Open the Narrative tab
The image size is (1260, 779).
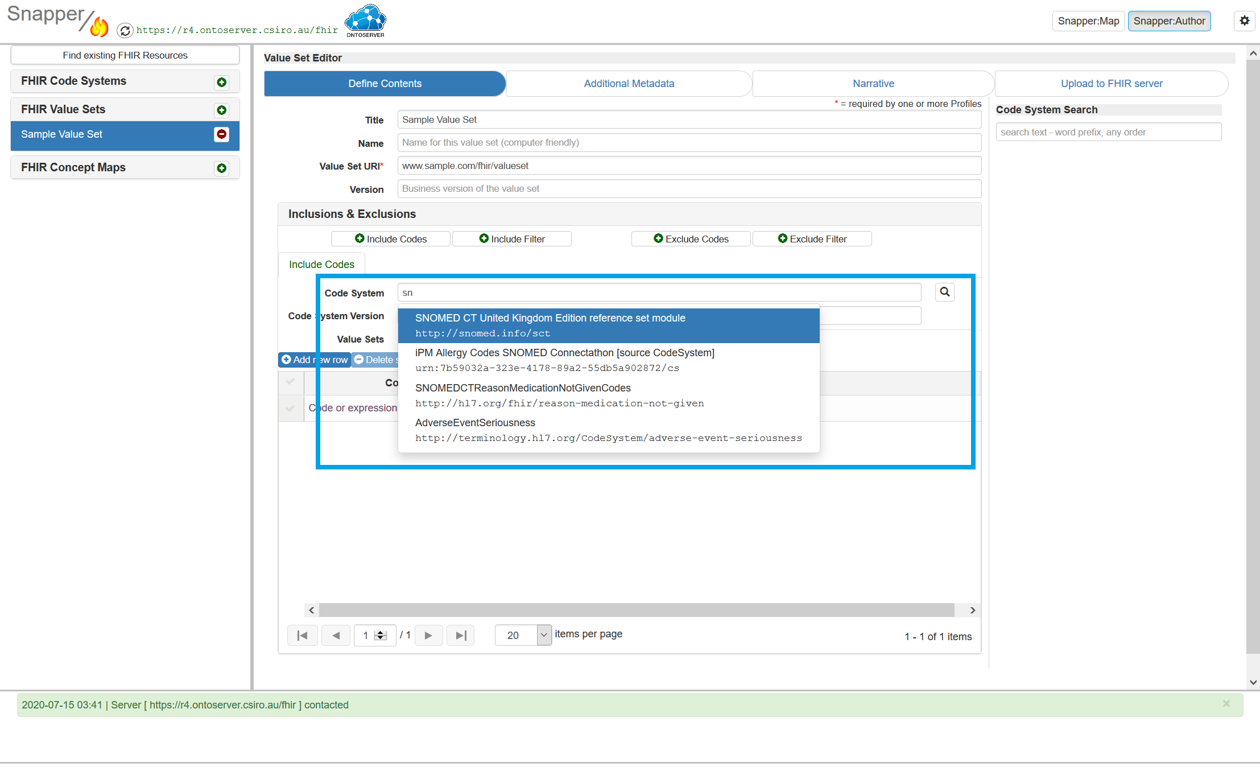873,84
